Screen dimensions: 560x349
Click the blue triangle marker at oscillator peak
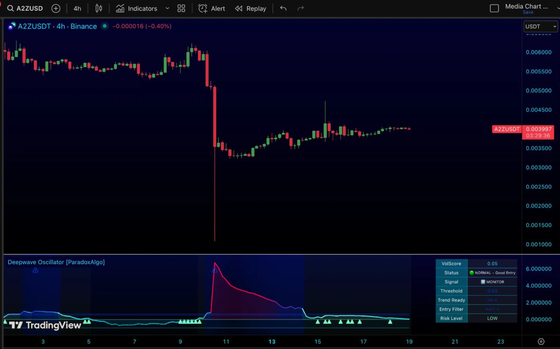click(215, 270)
